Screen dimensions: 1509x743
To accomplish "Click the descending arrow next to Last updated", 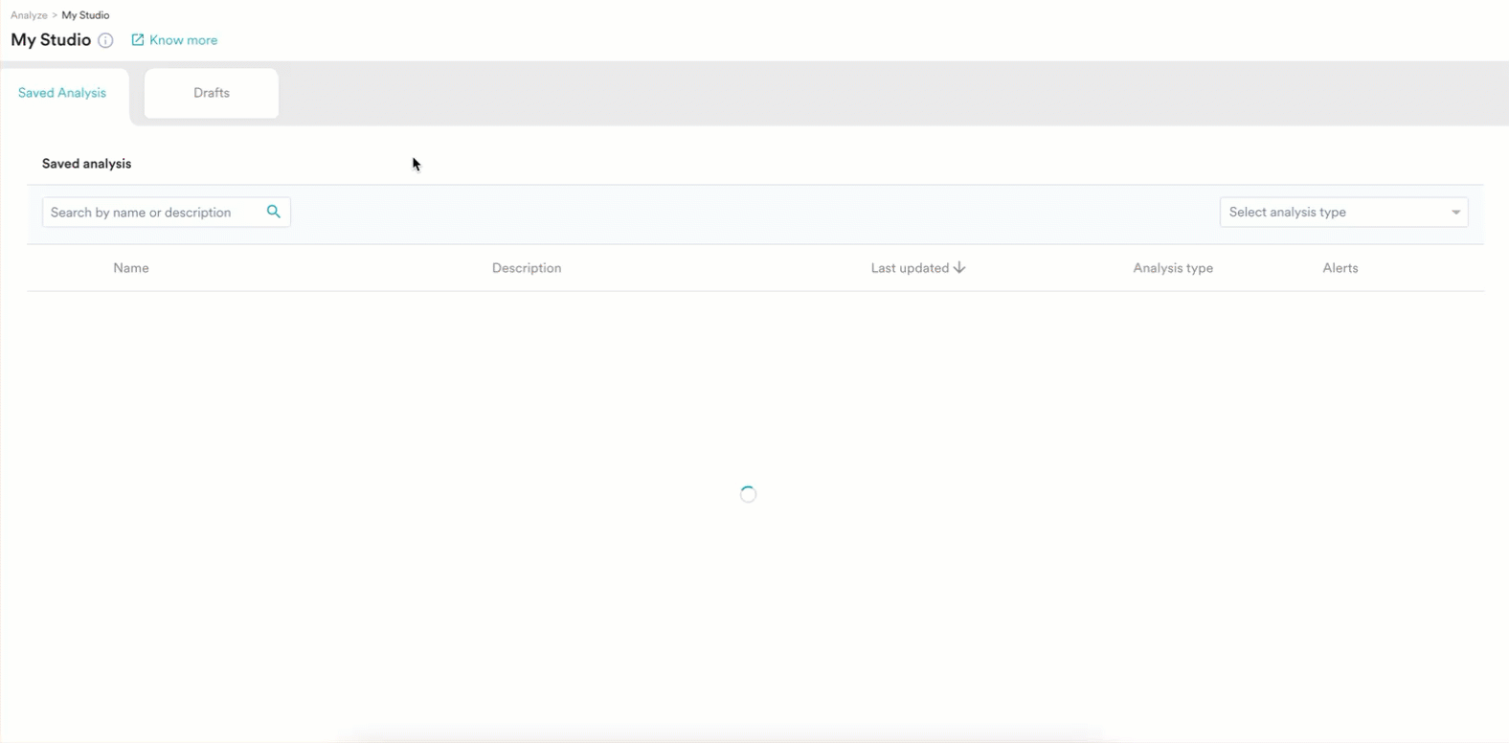I will (959, 268).
